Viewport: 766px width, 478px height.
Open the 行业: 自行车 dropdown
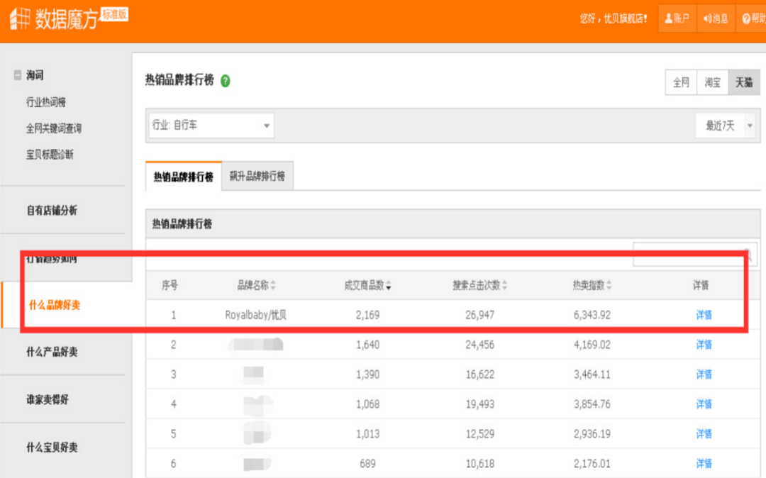[211, 125]
